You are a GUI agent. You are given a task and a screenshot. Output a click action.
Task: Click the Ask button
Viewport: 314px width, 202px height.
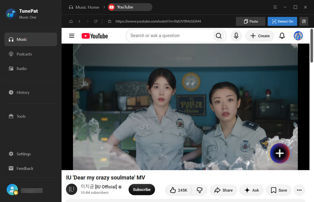(252, 190)
